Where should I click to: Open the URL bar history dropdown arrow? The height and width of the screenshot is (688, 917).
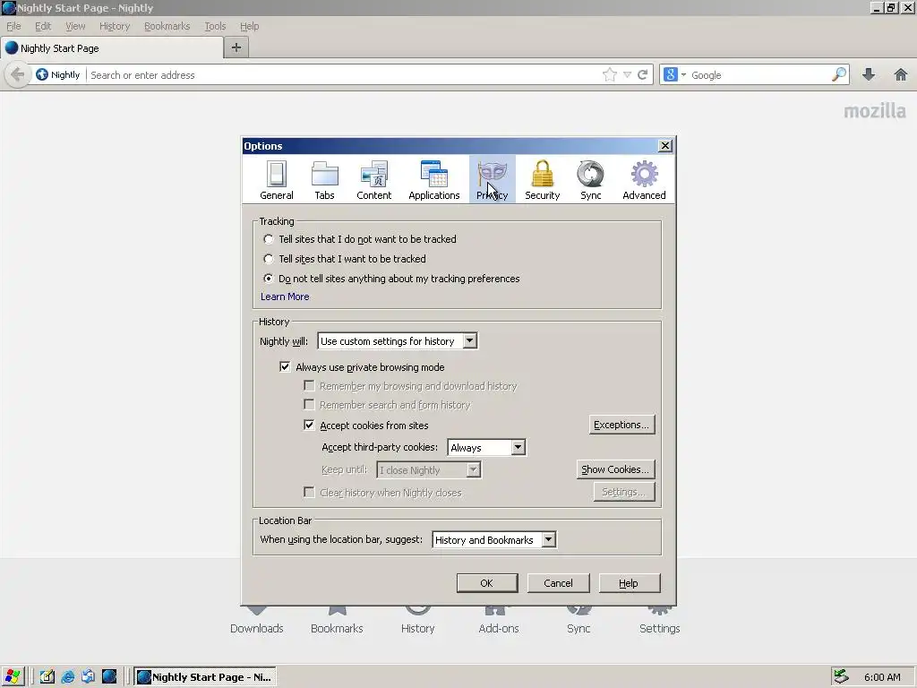tap(628, 75)
